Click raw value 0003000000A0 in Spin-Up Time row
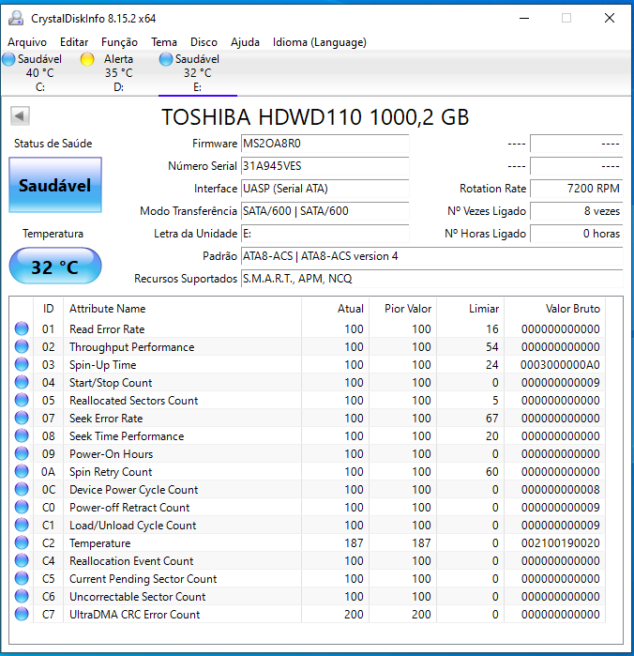This screenshot has height=656, width=634. pos(560,365)
